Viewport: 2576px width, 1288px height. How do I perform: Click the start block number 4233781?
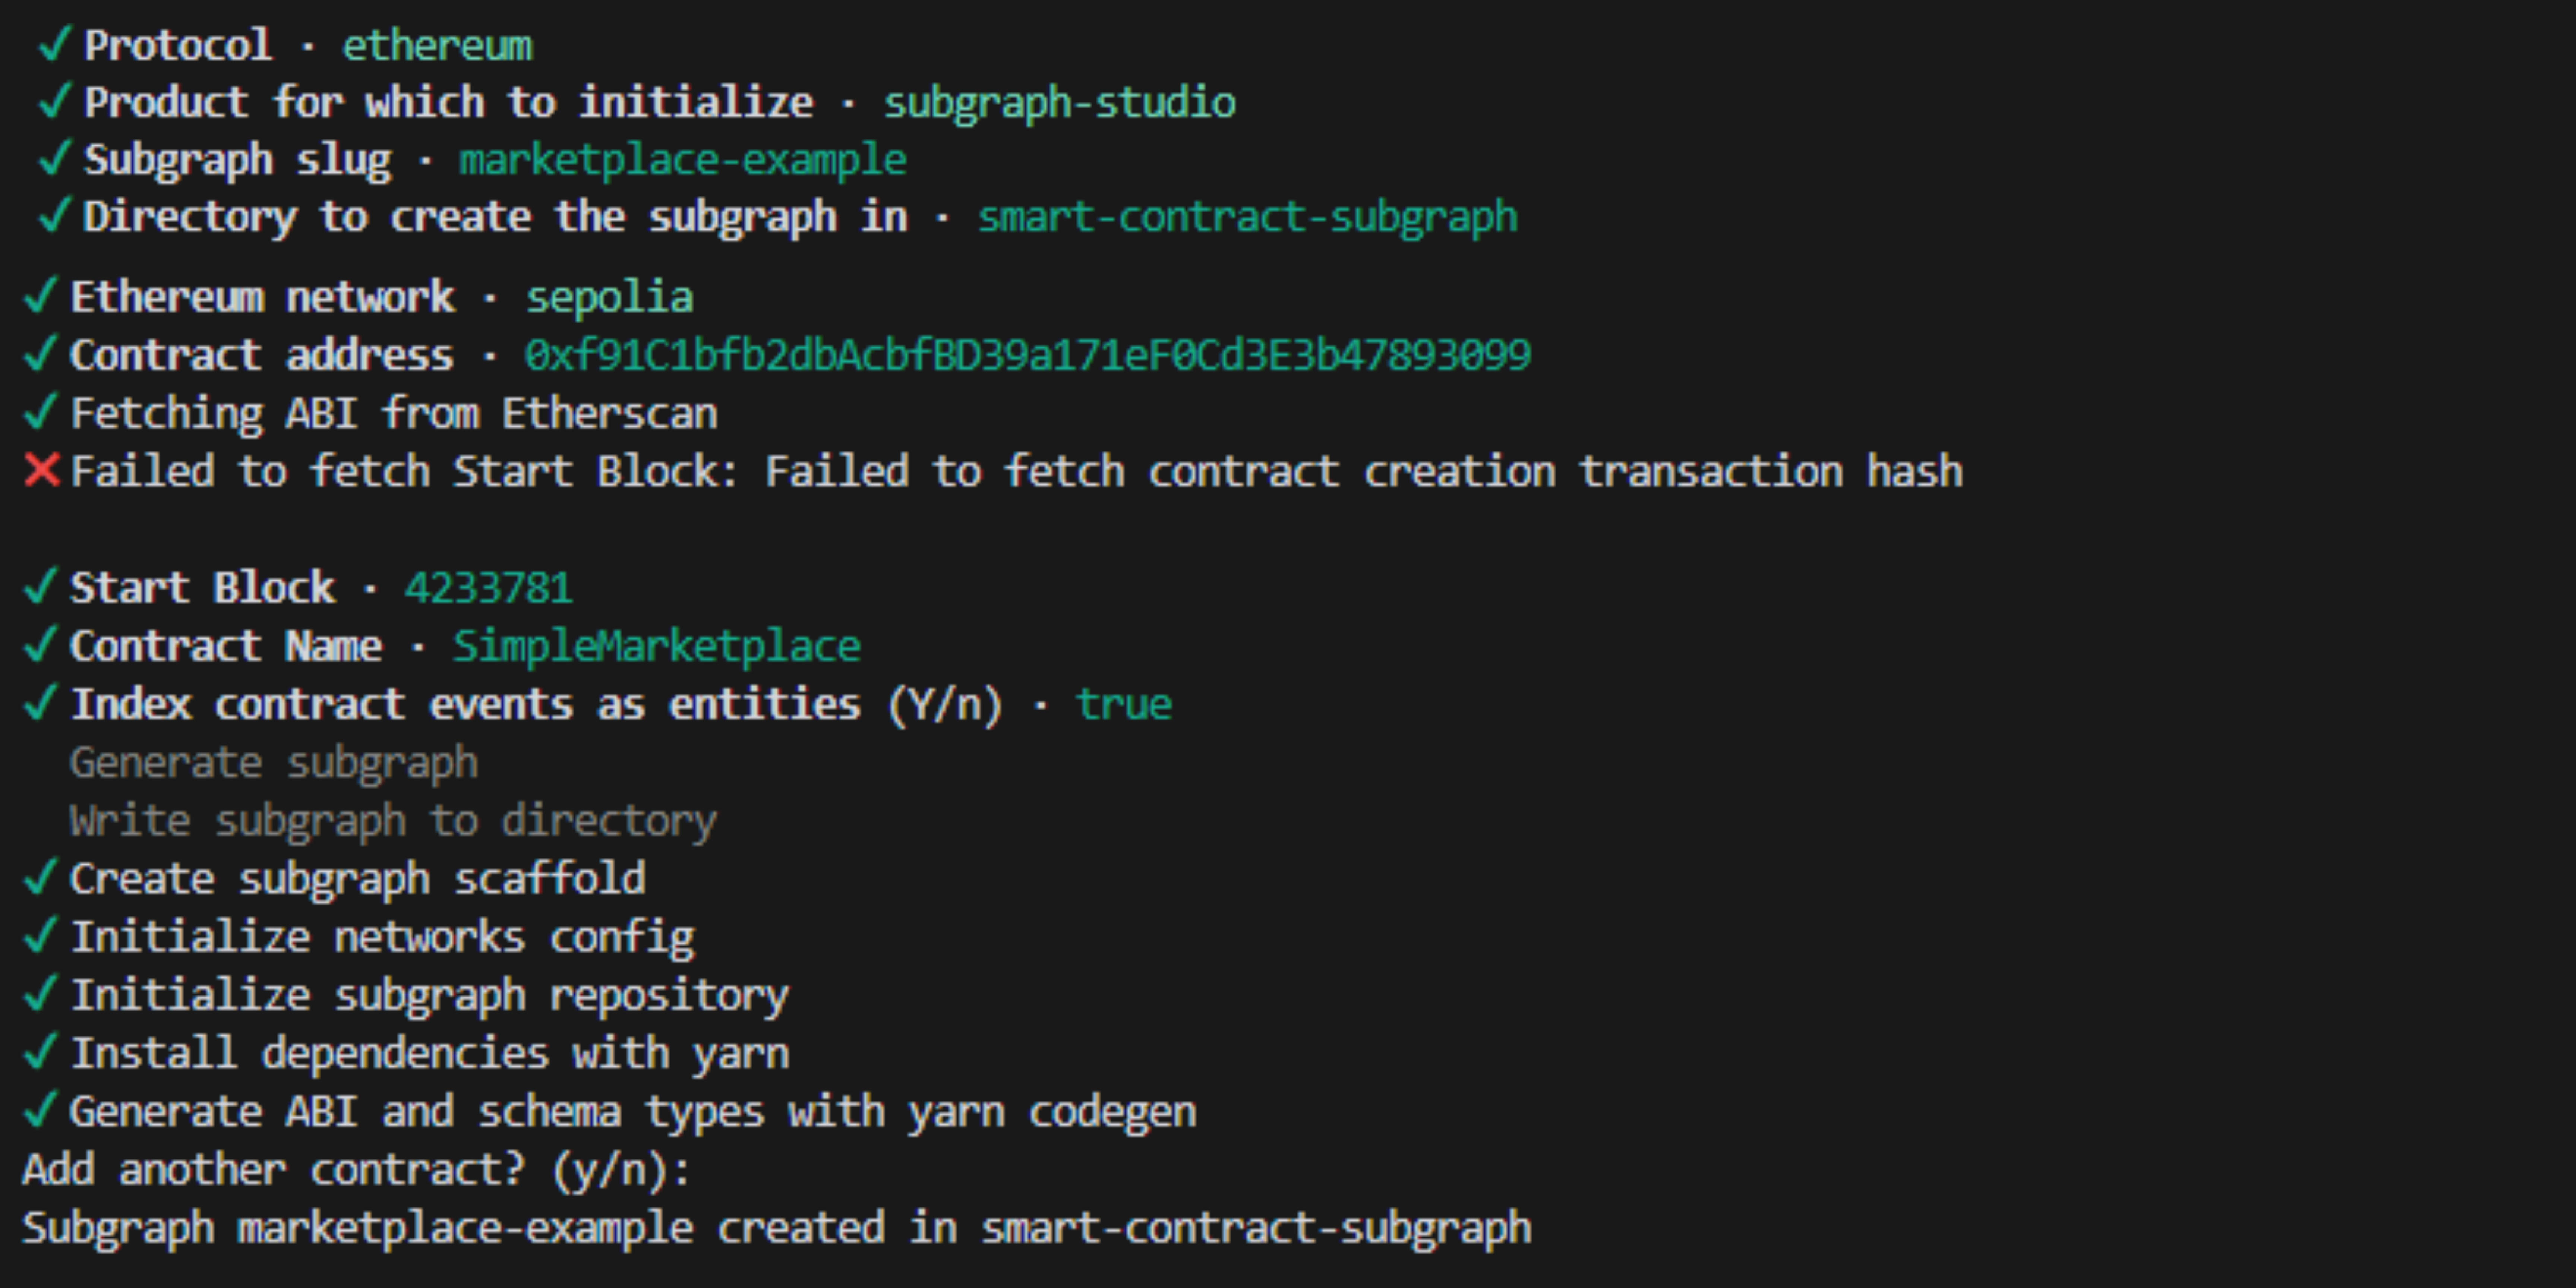point(488,587)
